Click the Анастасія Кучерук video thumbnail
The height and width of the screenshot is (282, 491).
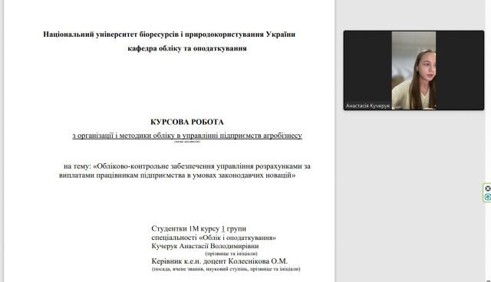[414, 70]
